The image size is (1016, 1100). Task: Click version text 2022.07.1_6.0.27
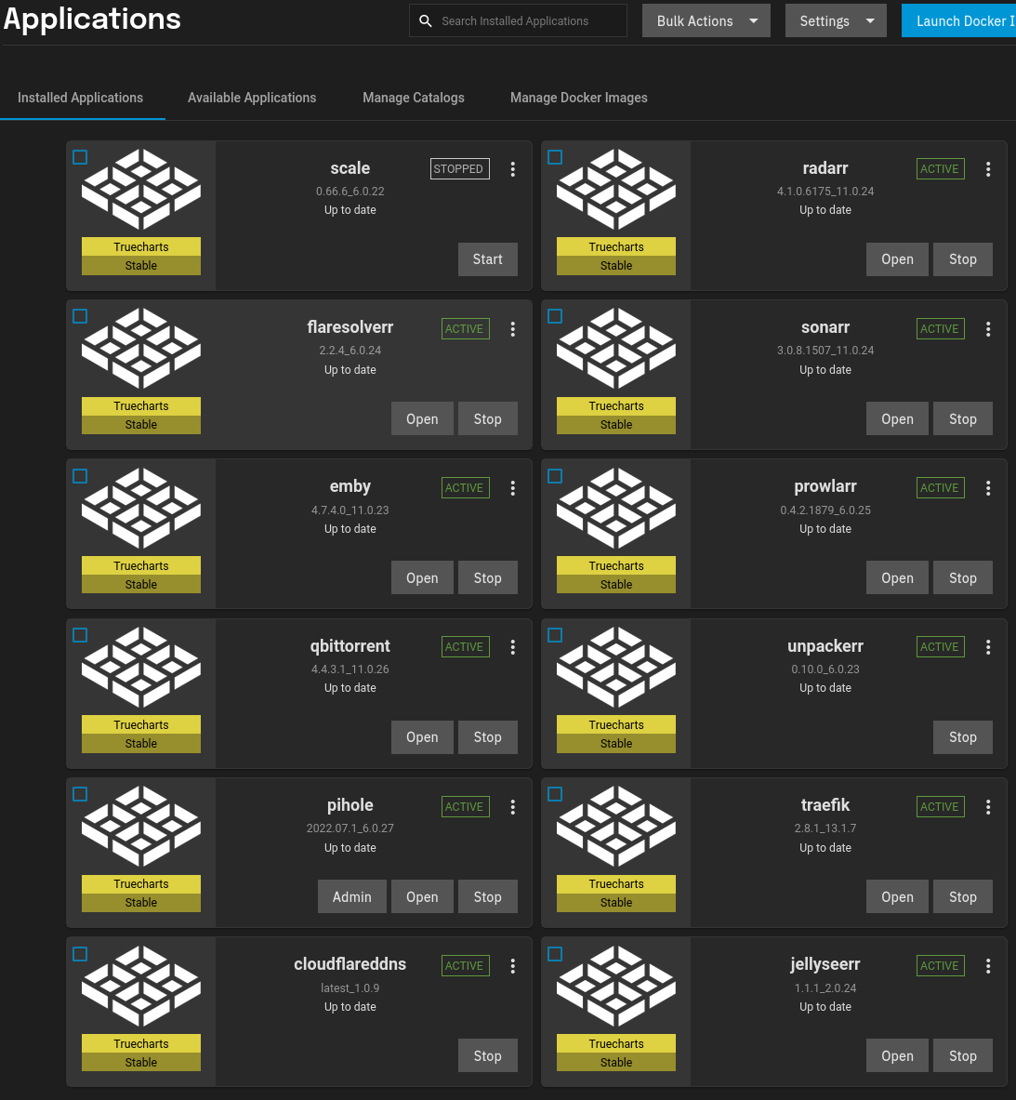pyautogui.click(x=350, y=828)
